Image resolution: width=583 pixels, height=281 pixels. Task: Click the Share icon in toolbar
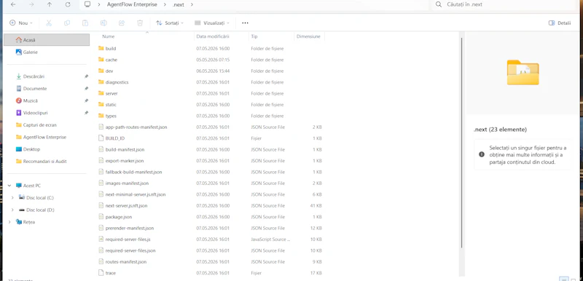coord(122,23)
